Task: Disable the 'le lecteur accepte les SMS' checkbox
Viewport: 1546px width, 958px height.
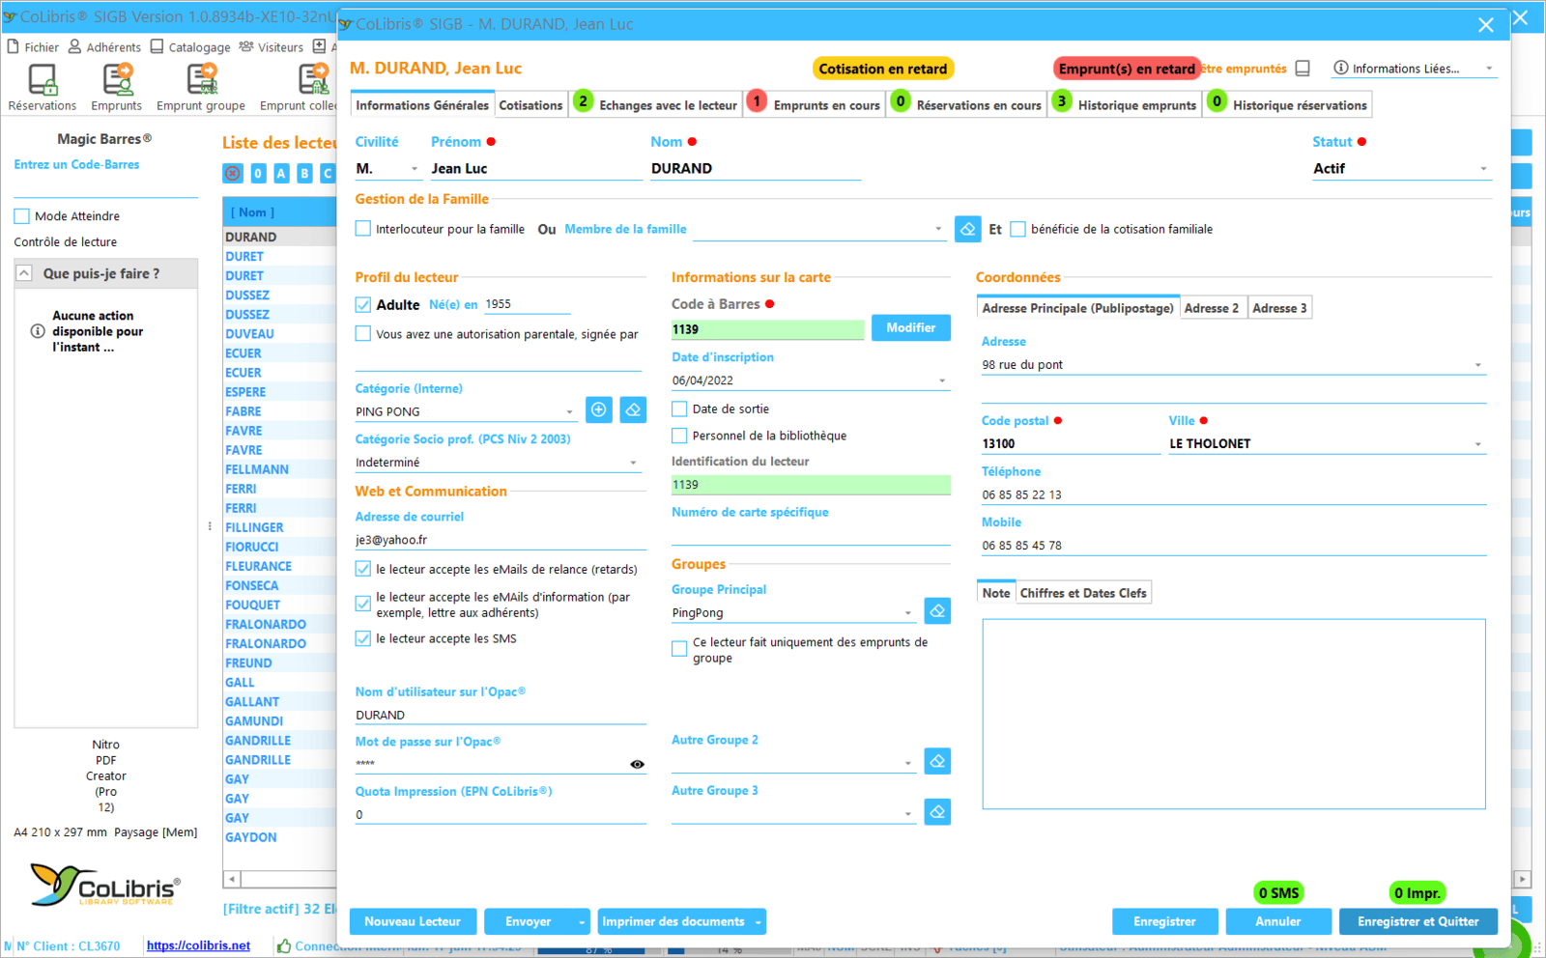Action: [363, 638]
